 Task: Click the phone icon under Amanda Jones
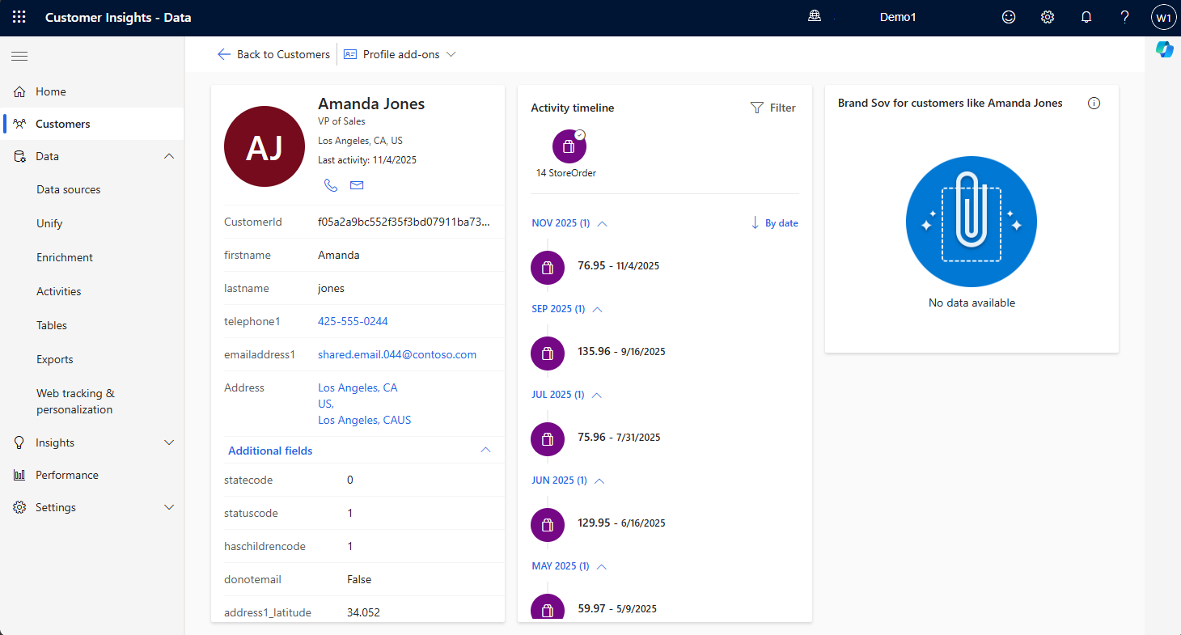[331, 185]
